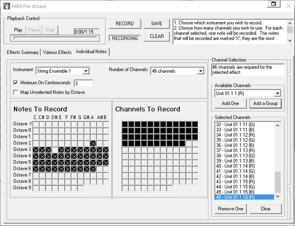This screenshot has width=295, height=226.
Task: Select channel 38 - Unit 01.1 13 (G)
Action: coord(245,156)
